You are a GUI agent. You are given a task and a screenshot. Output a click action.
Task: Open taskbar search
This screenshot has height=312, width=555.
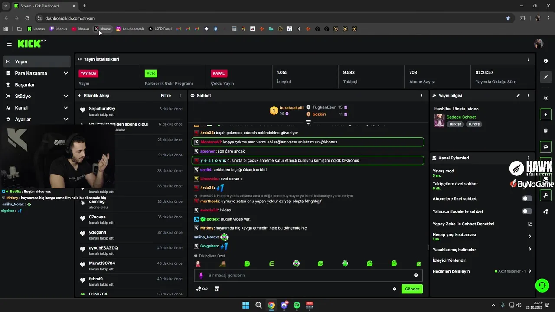click(x=258, y=305)
